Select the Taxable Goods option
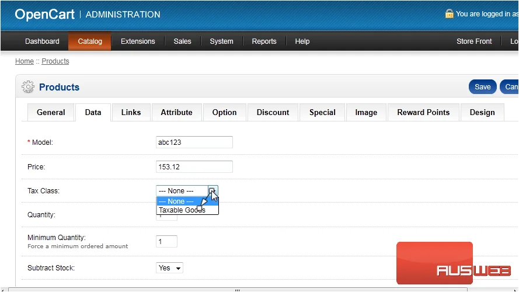 tap(187, 210)
